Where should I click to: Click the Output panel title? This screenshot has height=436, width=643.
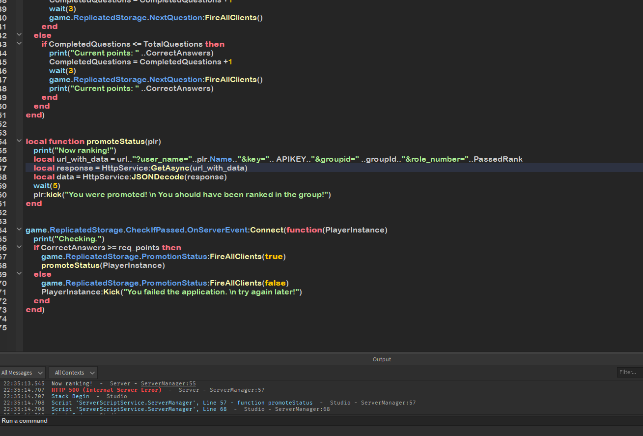(382, 359)
